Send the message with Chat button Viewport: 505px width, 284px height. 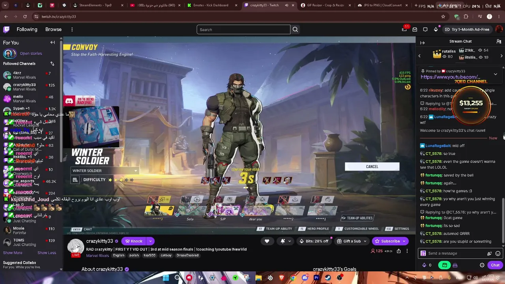495,265
